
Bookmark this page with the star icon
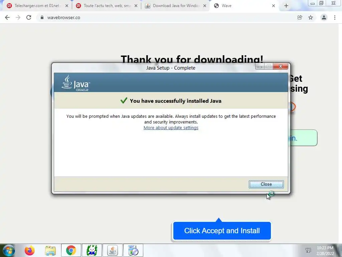pos(311,17)
